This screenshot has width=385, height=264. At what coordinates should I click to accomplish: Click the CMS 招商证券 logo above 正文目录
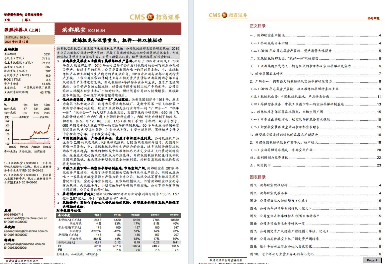pyautogui.click(x=228, y=15)
